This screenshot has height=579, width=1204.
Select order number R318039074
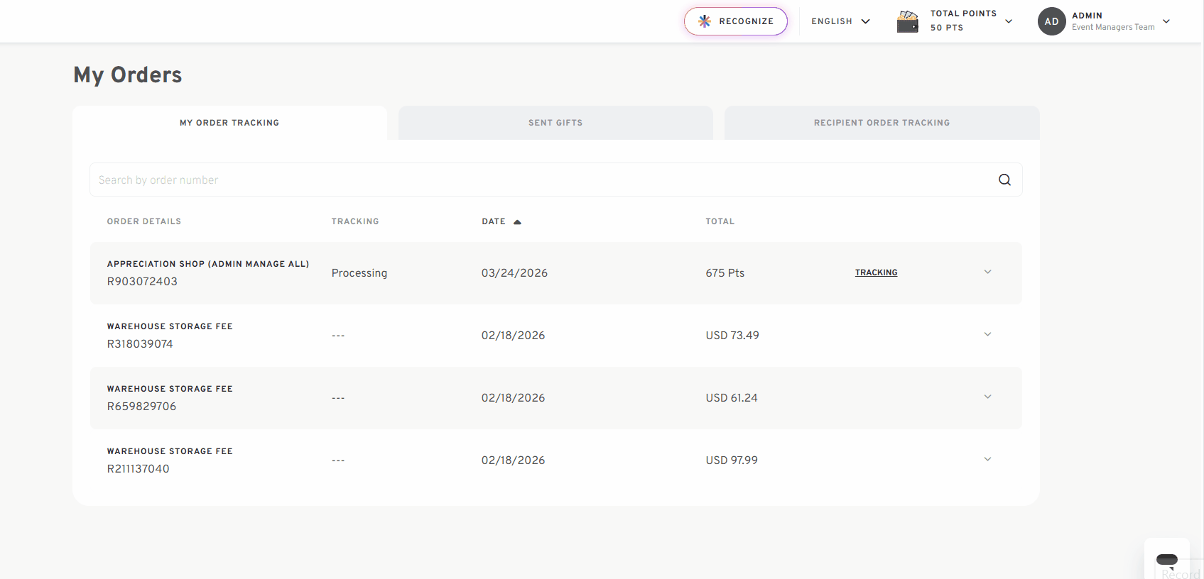[x=140, y=344]
